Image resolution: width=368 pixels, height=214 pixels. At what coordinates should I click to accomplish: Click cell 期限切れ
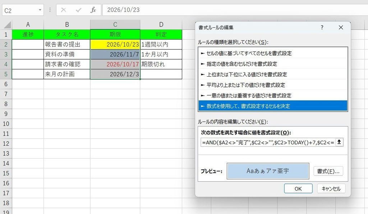[161, 64]
